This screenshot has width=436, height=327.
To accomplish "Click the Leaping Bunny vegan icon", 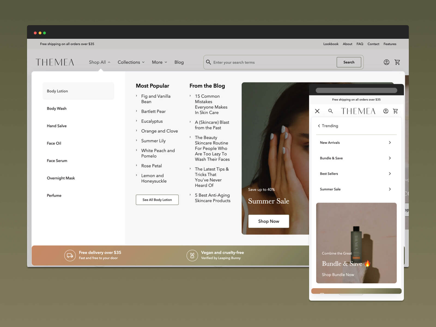I will pyautogui.click(x=192, y=255).
